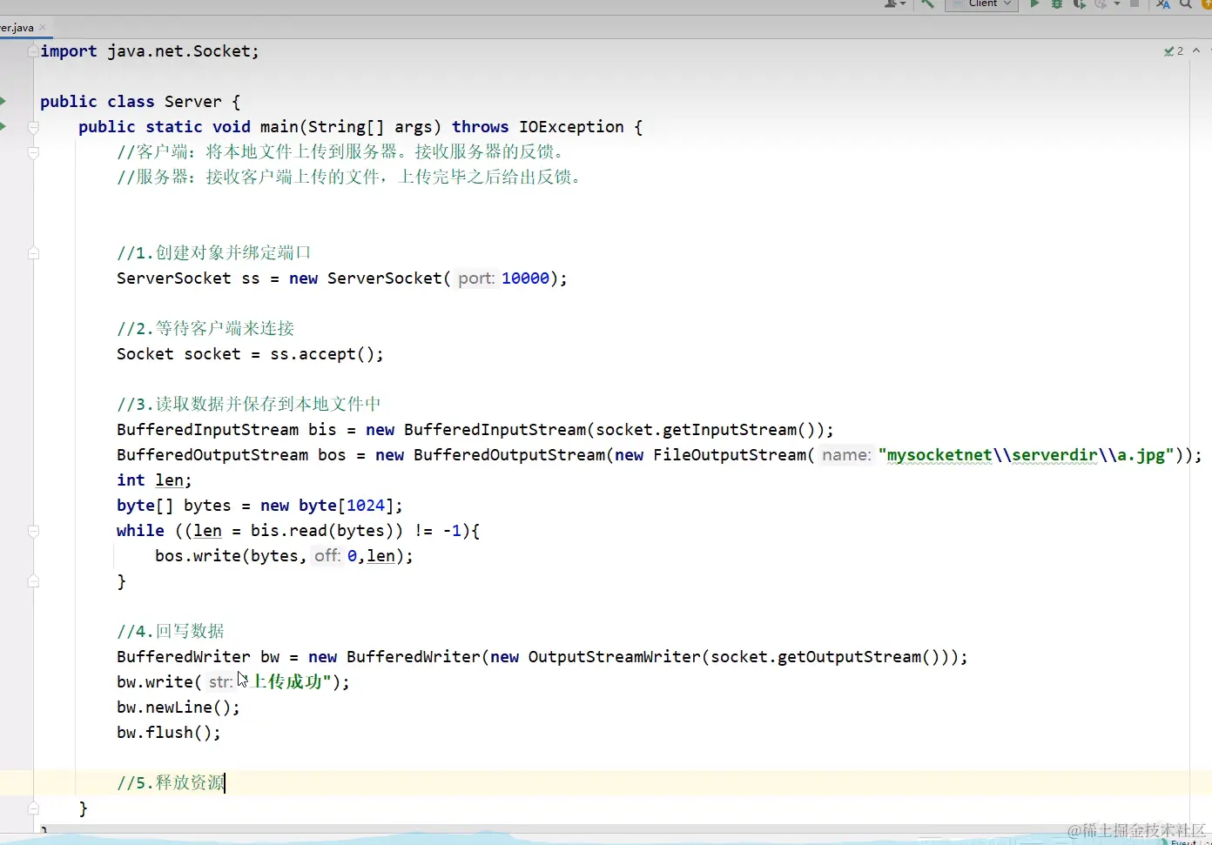
Task: Click the 'off:' parameter hint
Action: tap(327, 556)
